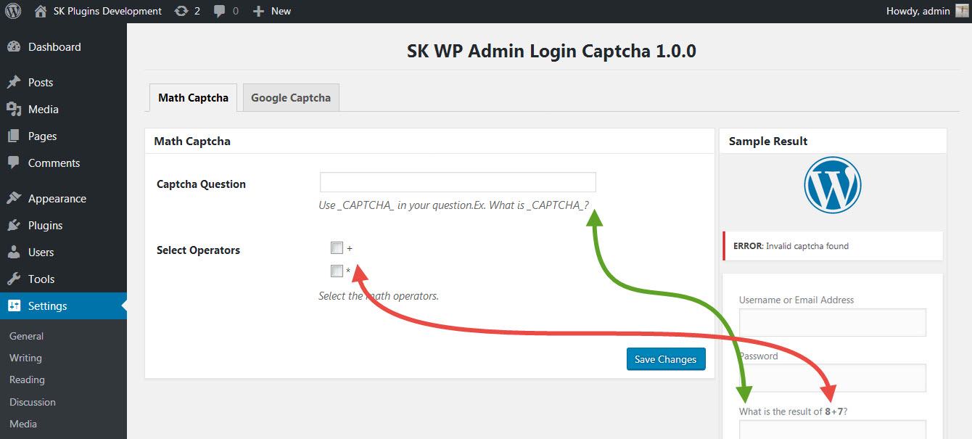Click the Appearance brush icon
The image size is (972, 439).
tap(14, 199)
